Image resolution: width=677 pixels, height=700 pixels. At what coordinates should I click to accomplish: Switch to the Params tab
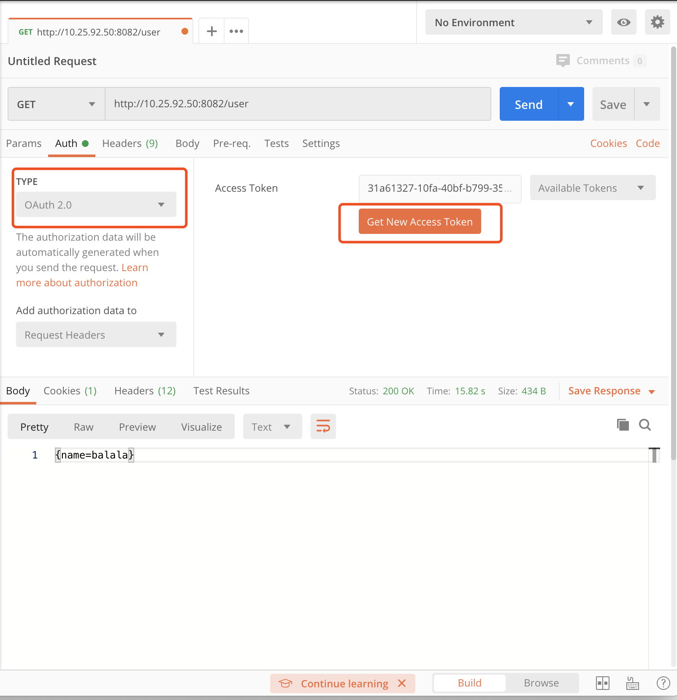pyautogui.click(x=24, y=144)
